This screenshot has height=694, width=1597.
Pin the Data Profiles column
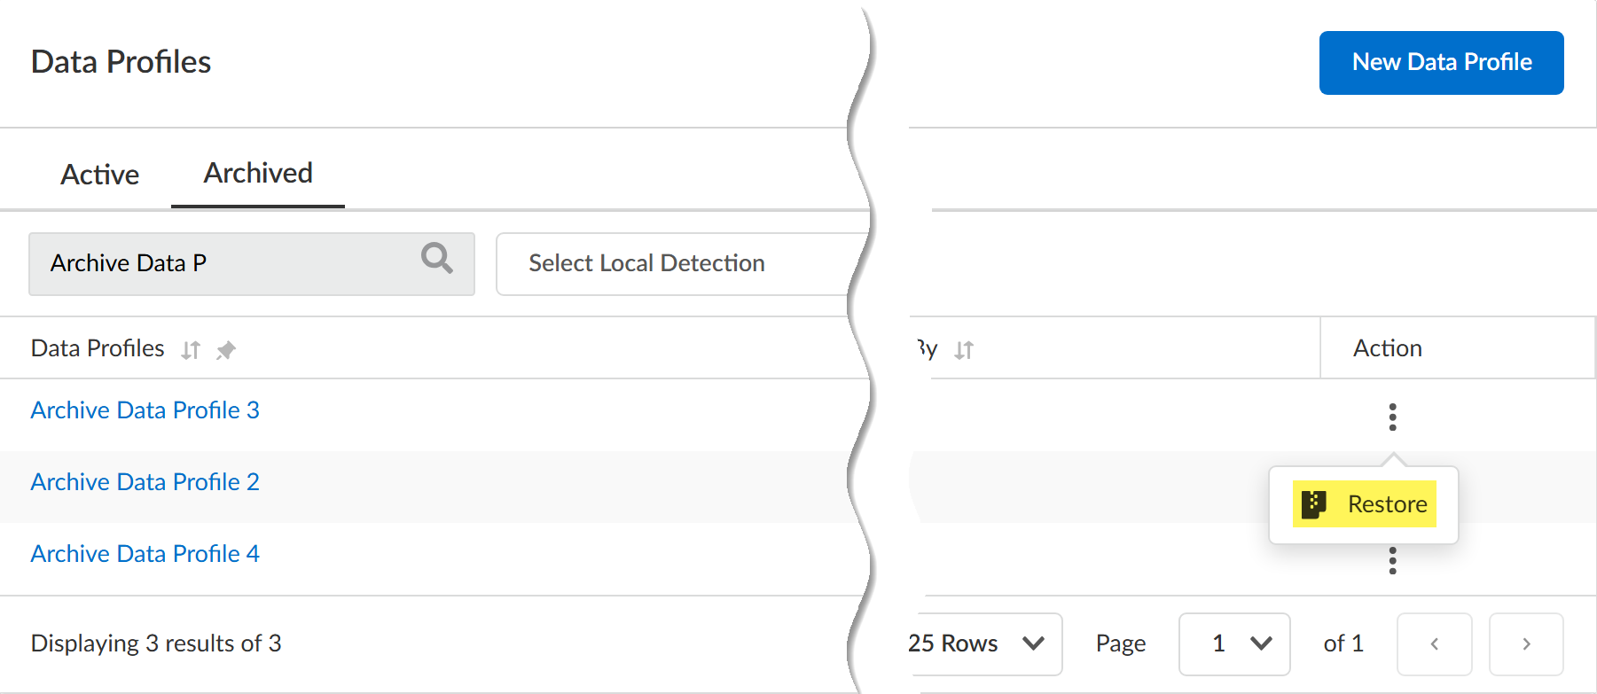(226, 350)
